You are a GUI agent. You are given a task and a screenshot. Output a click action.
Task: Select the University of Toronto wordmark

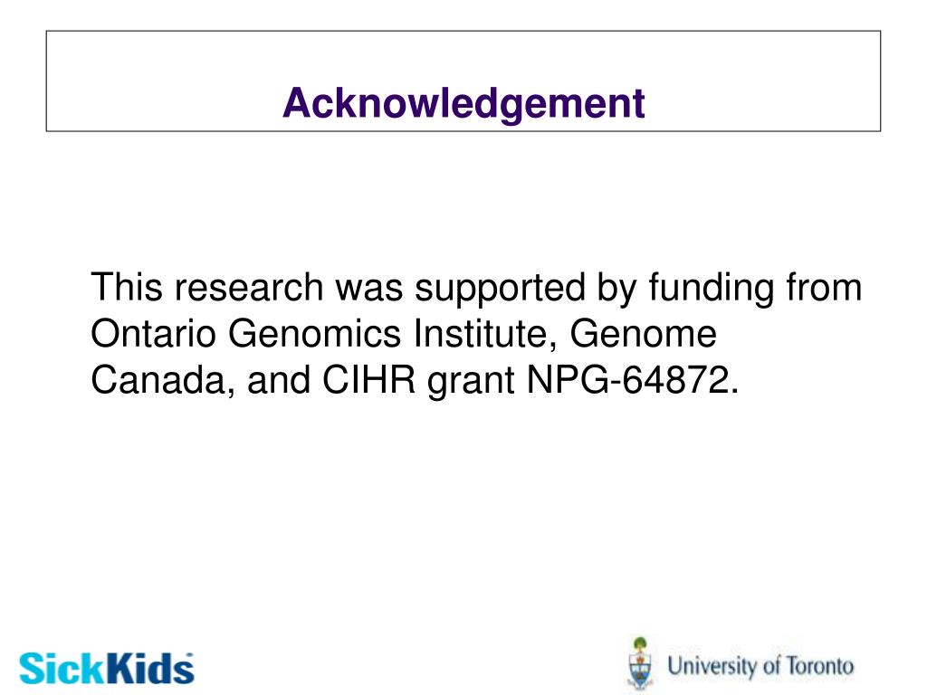pyautogui.click(x=760, y=667)
